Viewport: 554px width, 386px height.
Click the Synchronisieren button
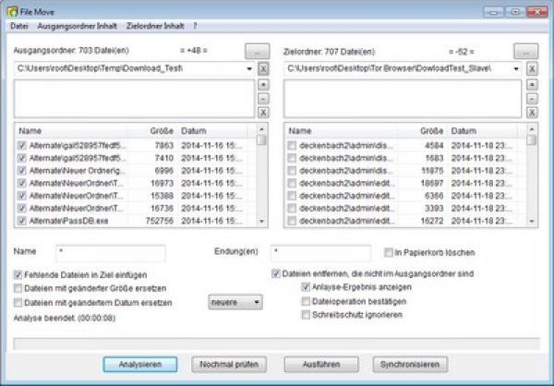[x=410, y=365]
